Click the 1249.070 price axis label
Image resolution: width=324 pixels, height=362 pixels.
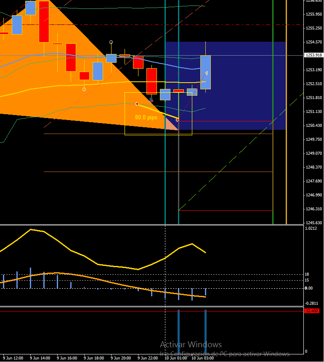pos(314,153)
